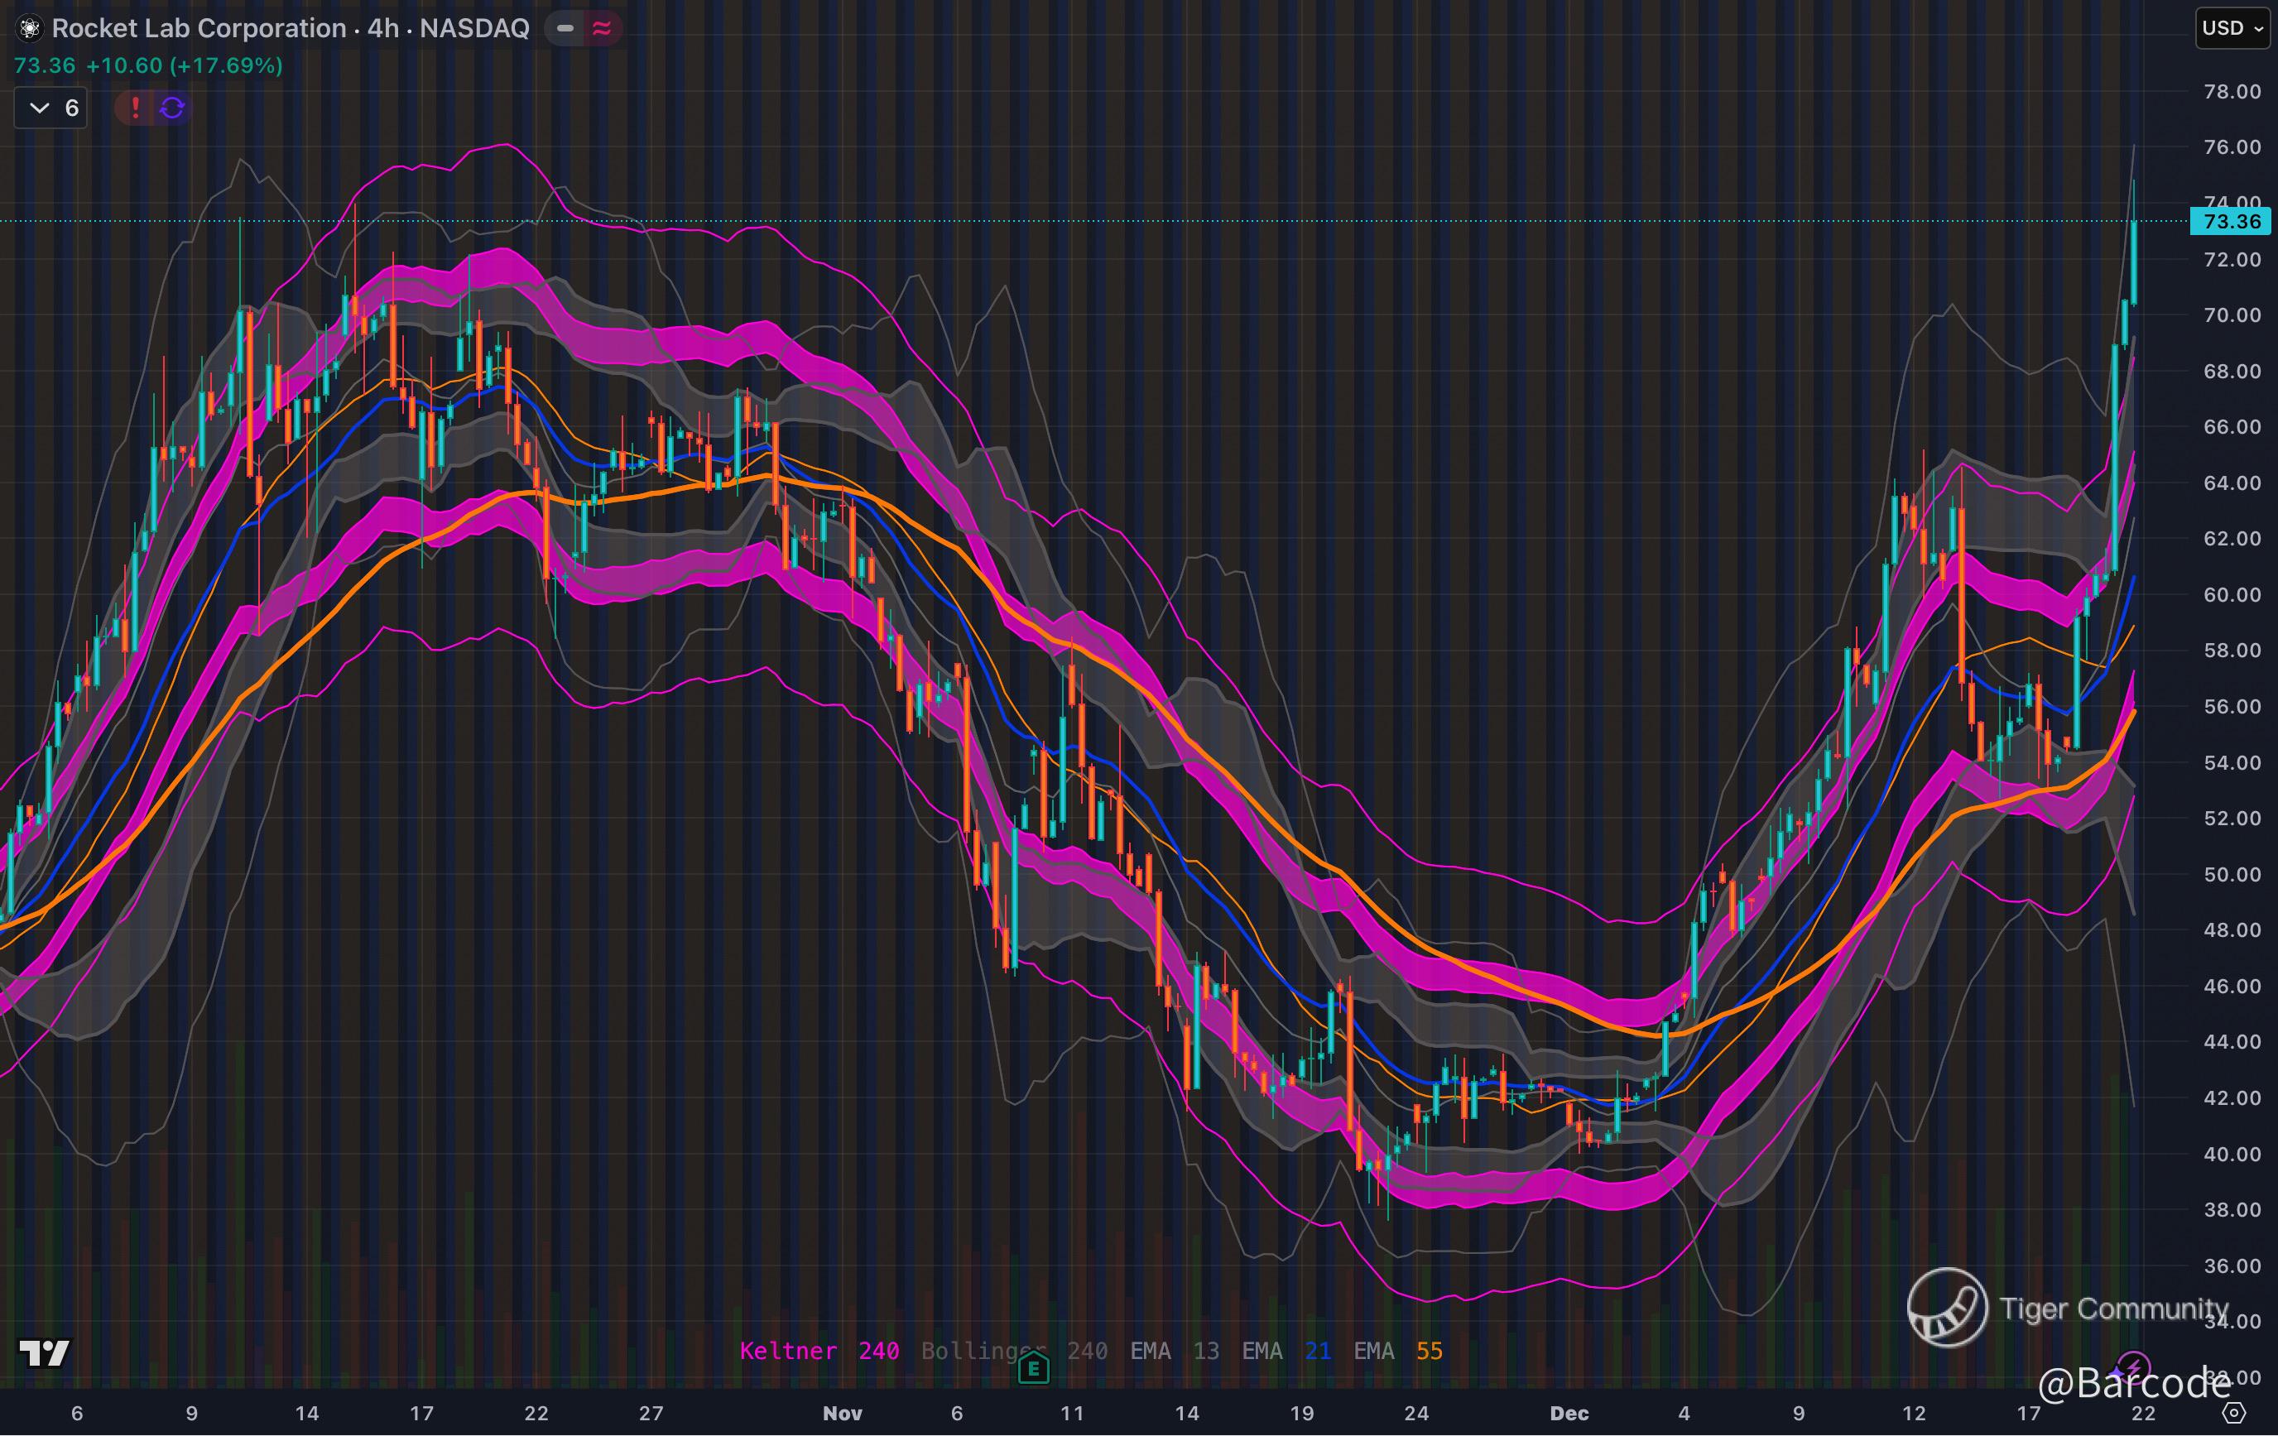
Task: Click the 73.36 current price label
Action: pyautogui.click(x=2231, y=223)
